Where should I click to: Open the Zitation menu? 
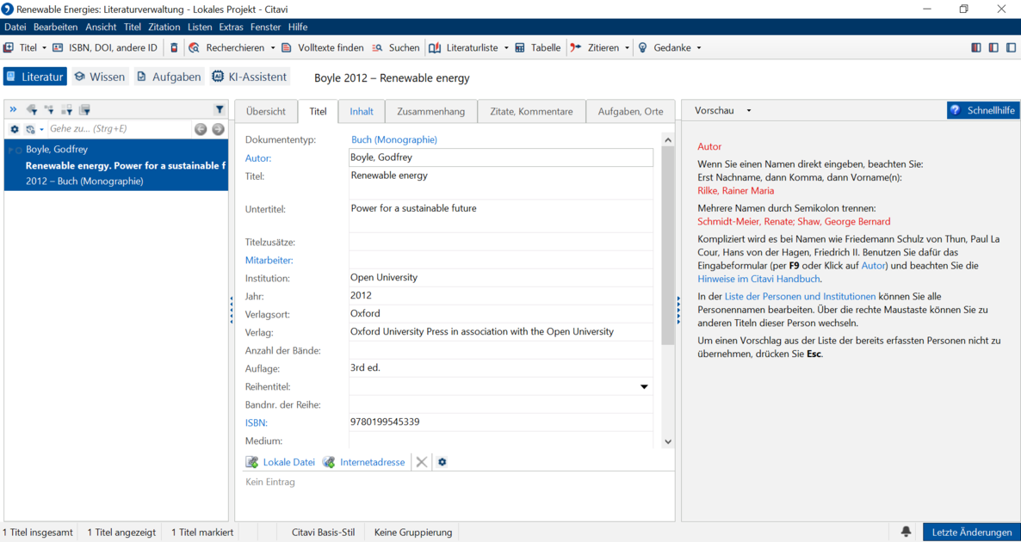(164, 27)
